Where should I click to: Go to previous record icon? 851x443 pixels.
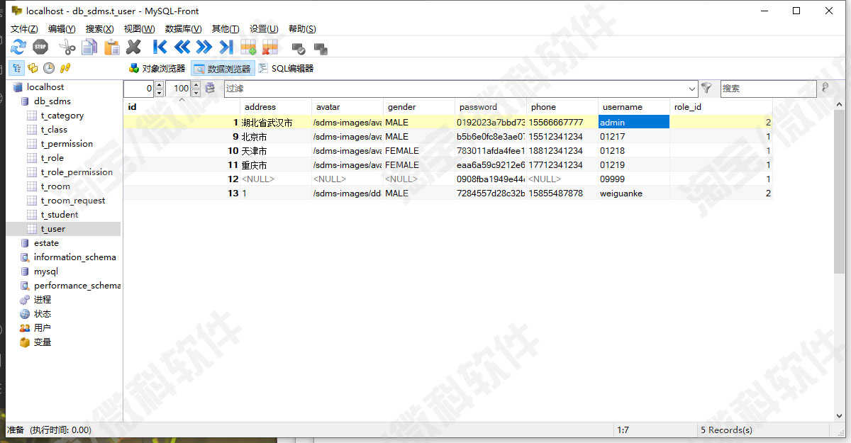click(182, 47)
